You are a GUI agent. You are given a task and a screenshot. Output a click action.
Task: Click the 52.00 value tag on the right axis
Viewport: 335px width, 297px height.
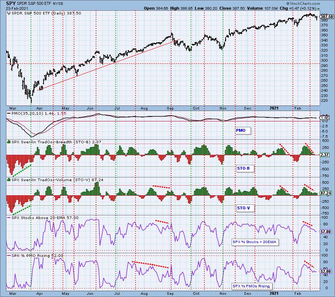click(x=326, y=271)
